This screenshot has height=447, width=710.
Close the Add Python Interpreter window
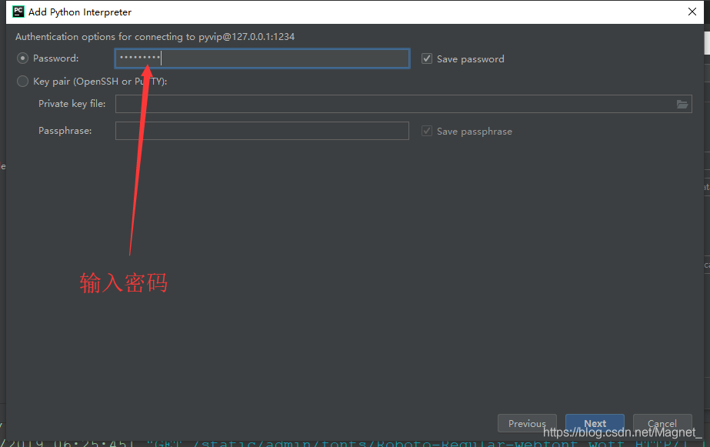tap(692, 12)
